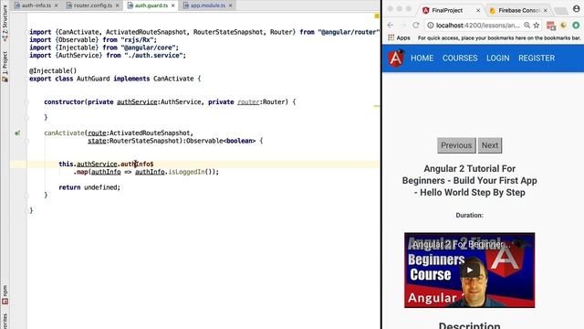The height and width of the screenshot is (329, 584).
Task: Close the router.config.ts tab
Action: click(117, 5)
